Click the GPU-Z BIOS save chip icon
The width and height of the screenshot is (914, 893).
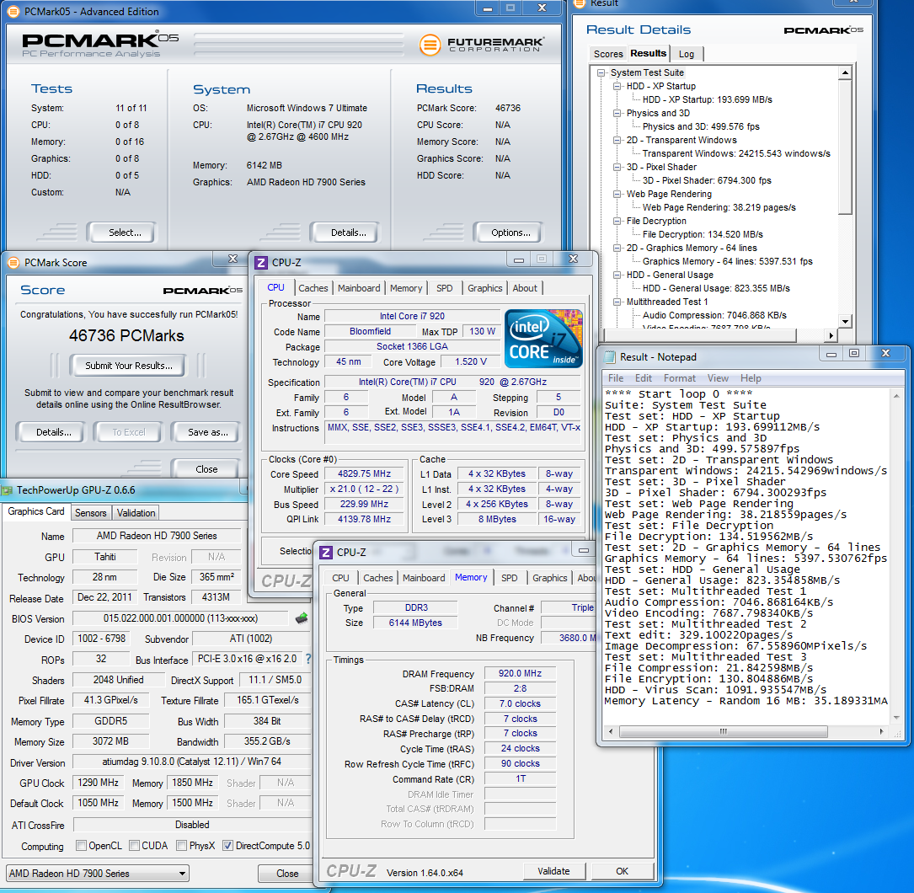(x=302, y=618)
